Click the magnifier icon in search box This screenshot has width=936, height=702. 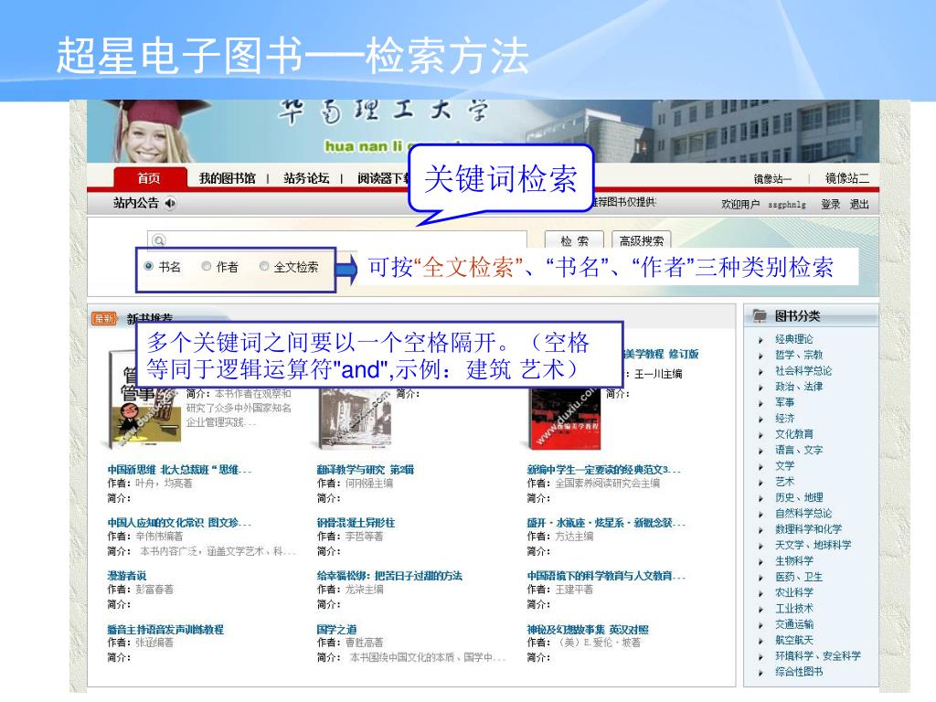point(158,240)
